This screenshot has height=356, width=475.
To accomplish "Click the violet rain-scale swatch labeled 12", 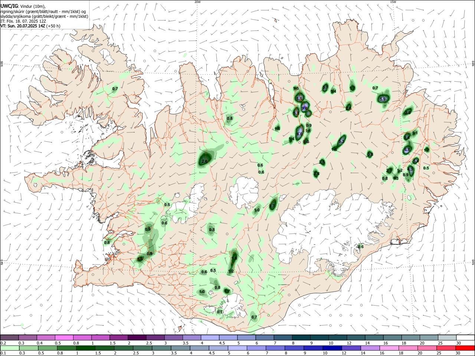I will click(351, 348).
